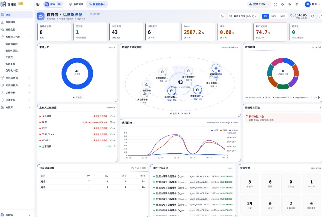Screen dimensions: 322x217
Task: Open the 首自信 organization switcher at sidebar bottom
Action: 16,214
